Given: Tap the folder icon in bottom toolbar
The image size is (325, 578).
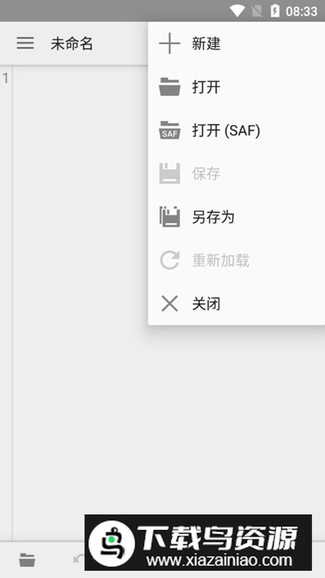Looking at the screenshot, I should click(27, 560).
